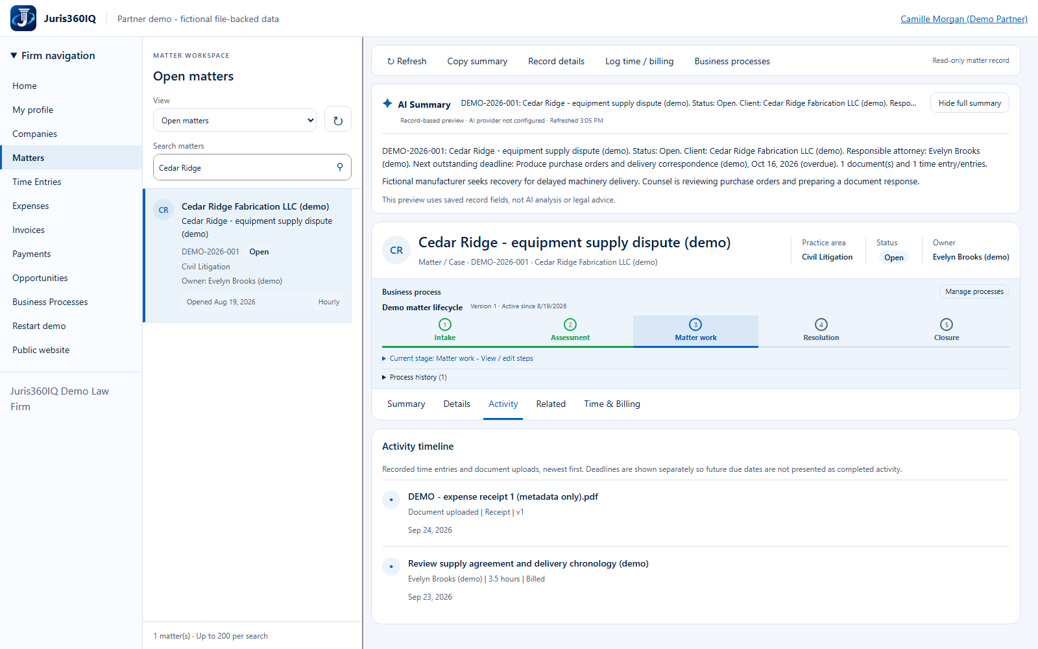Hide full summary toggle button
This screenshot has width=1038, height=649.
(969, 103)
